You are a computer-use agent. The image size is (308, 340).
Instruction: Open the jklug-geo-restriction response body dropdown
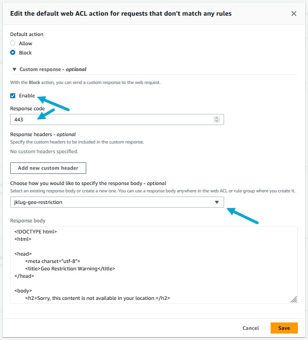pos(117,202)
